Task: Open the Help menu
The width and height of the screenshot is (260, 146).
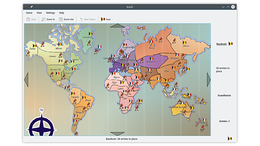Action: point(62,13)
